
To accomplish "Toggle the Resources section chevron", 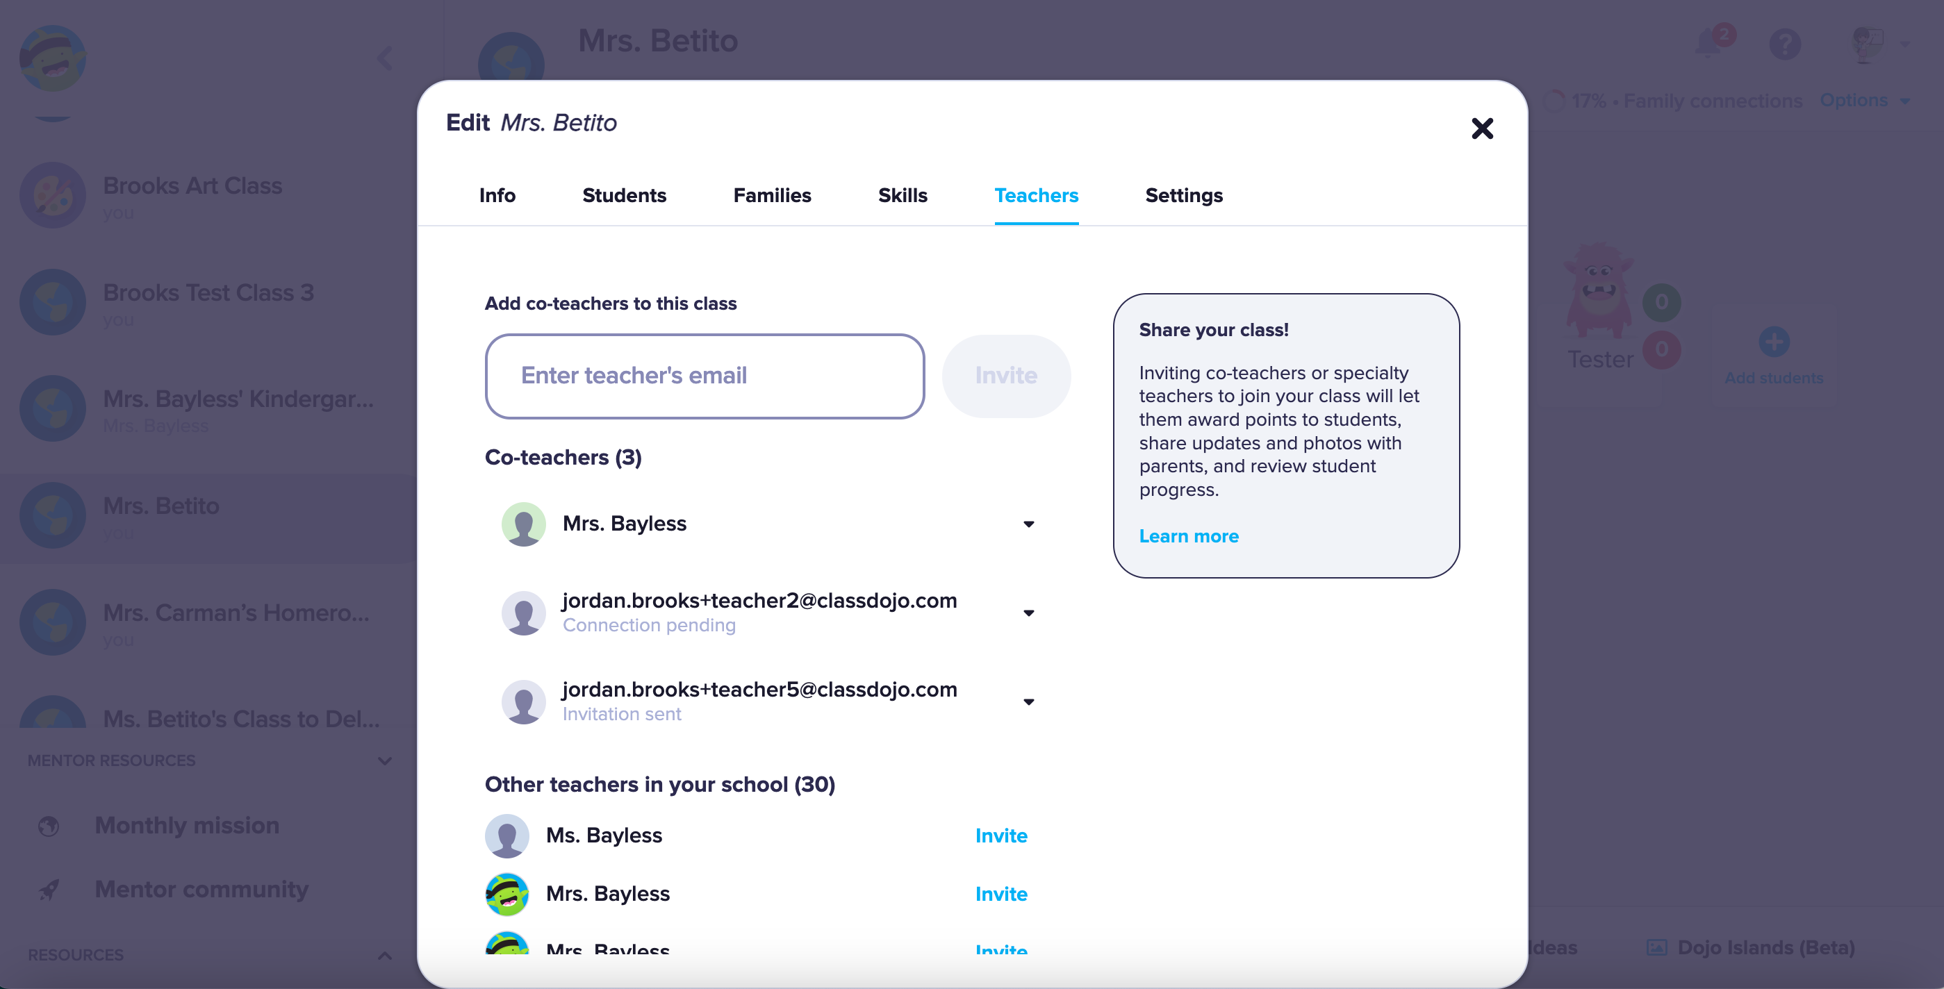I will point(385,955).
